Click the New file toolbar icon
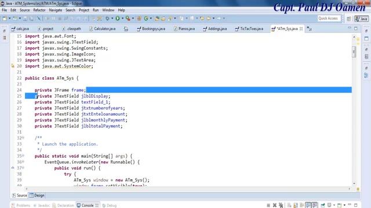The width and height of the screenshot is (371, 208). coord(5,18)
